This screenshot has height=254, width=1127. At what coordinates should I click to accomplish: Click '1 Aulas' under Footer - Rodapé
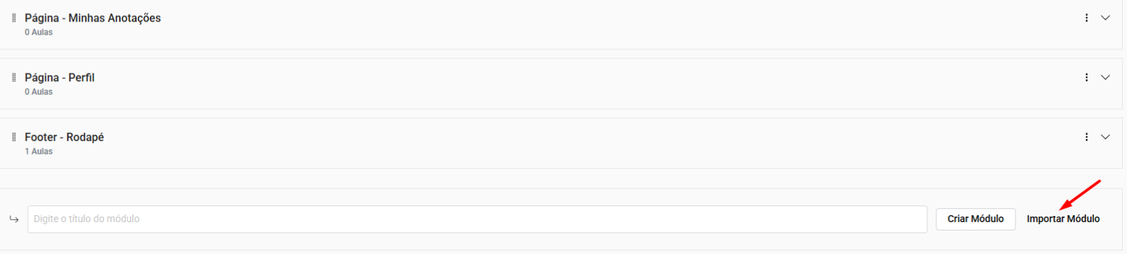[39, 152]
